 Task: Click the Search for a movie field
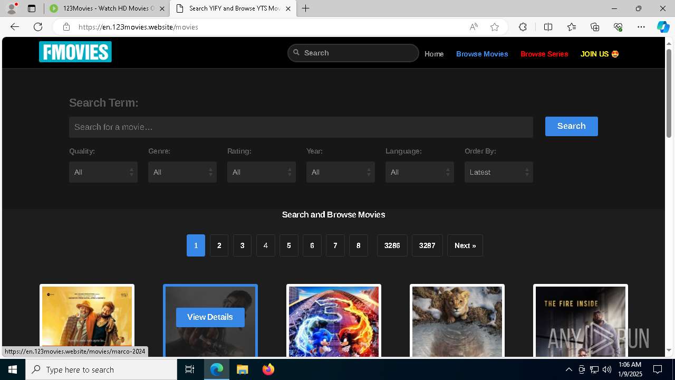[x=301, y=127]
